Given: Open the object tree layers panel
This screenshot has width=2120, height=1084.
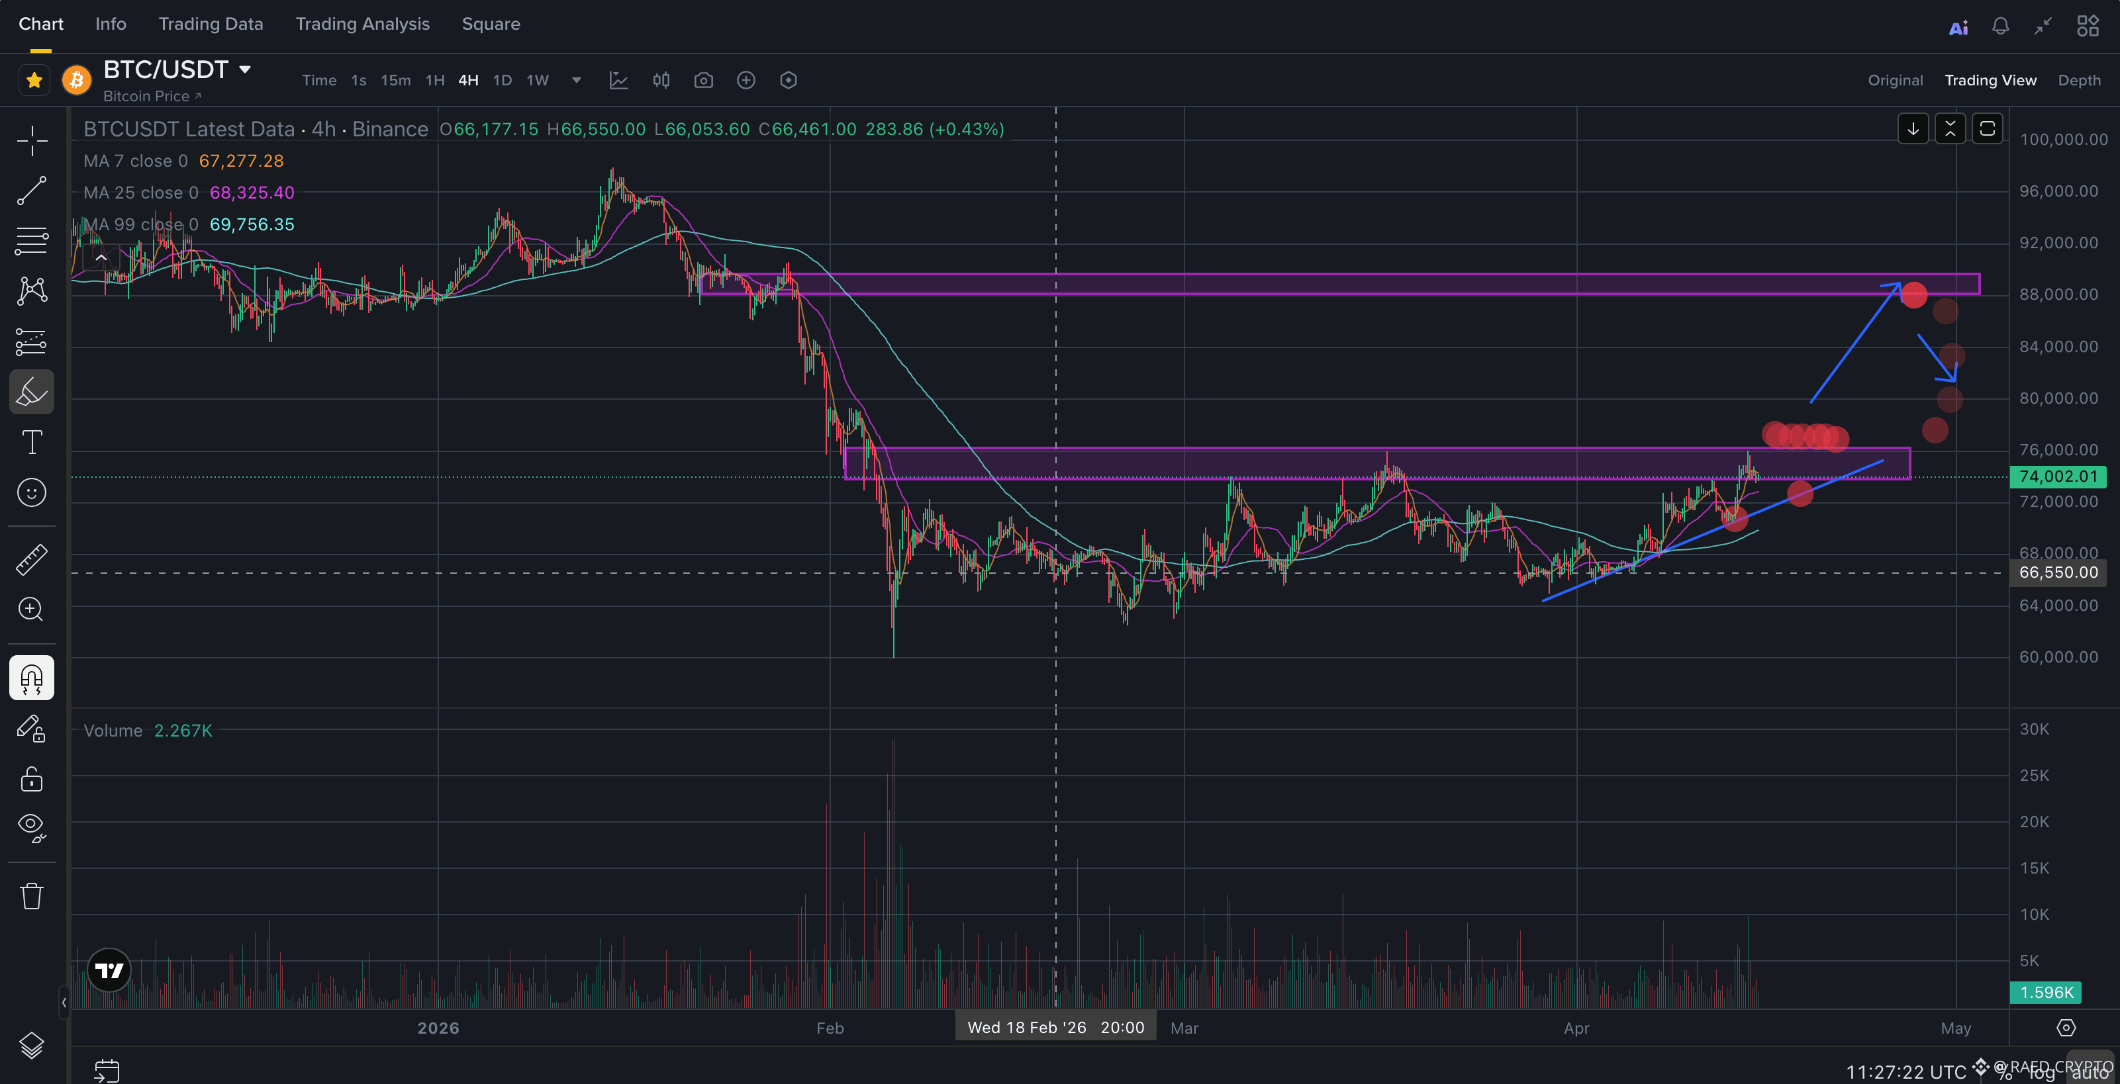Looking at the screenshot, I should (32, 1046).
